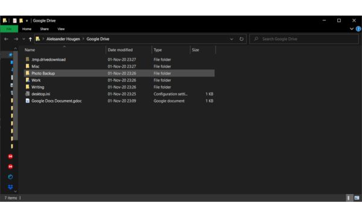Click the Google Drive breadcrumb in the address bar

pos(98,39)
